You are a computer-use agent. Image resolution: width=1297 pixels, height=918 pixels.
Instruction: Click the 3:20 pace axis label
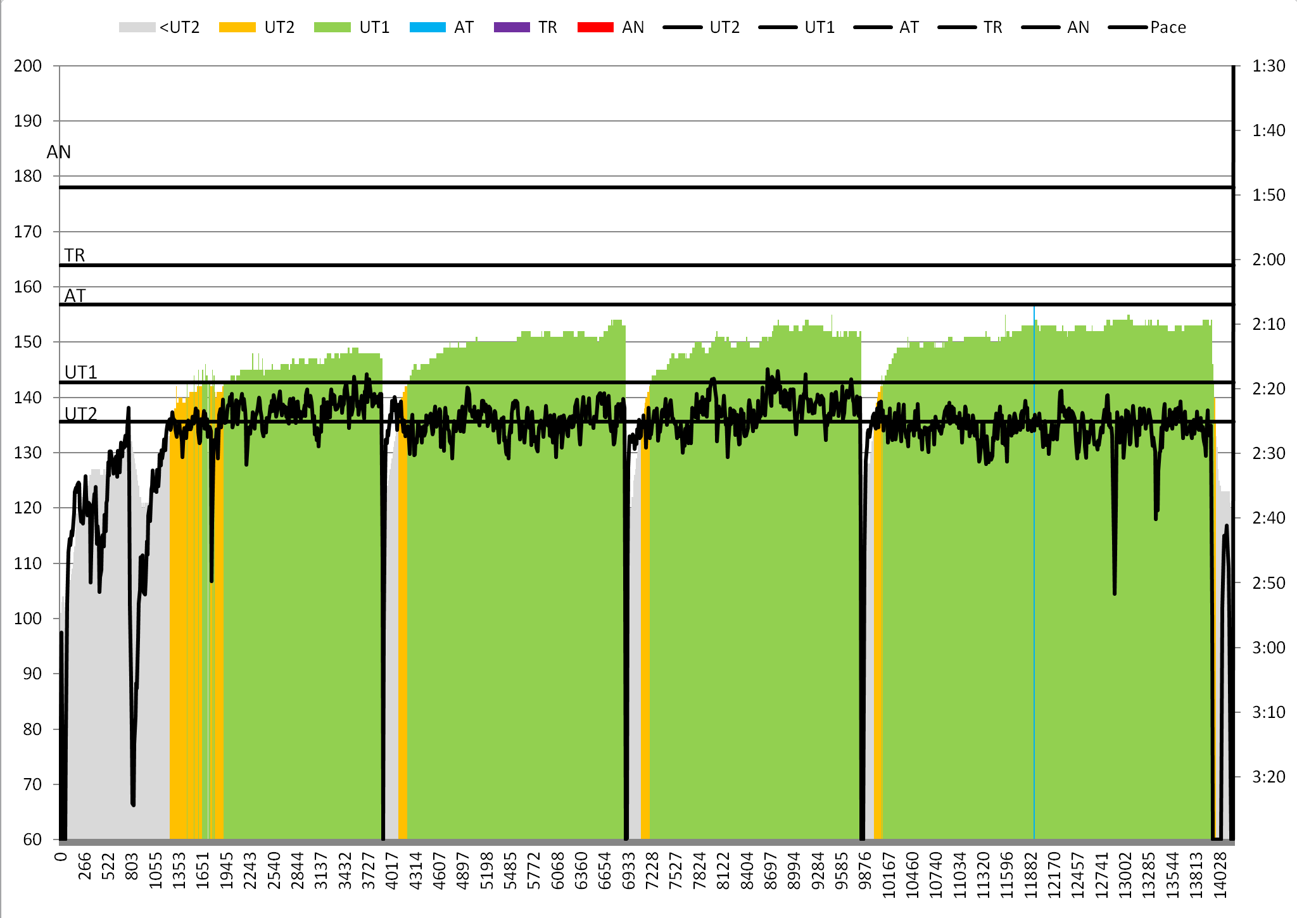point(1269,777)
